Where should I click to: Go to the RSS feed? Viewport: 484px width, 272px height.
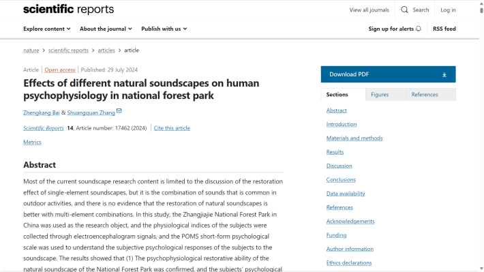click(444, 29)
